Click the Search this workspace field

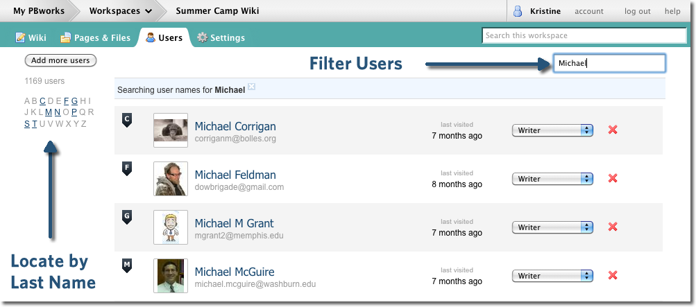click(584, 35)
